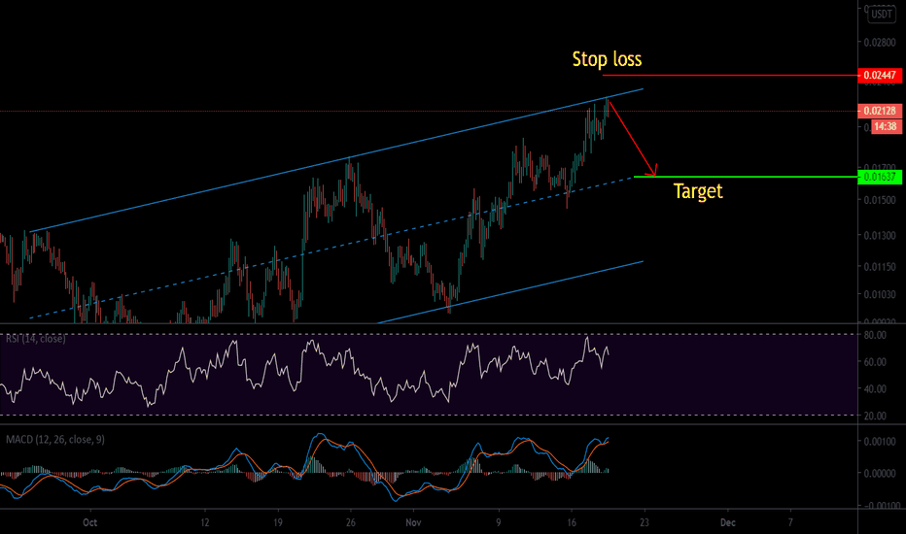Click 60.00 on the RSI scale
The width and height of the screenshot is (906, 534).
[875, 362]
